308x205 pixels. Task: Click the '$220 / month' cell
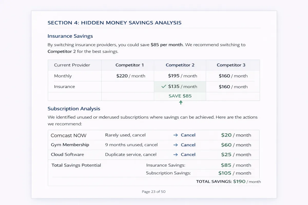click(131, 76)
